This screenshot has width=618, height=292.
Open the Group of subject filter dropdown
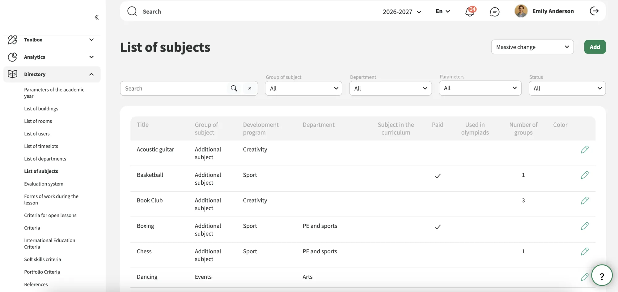[303, 88]
